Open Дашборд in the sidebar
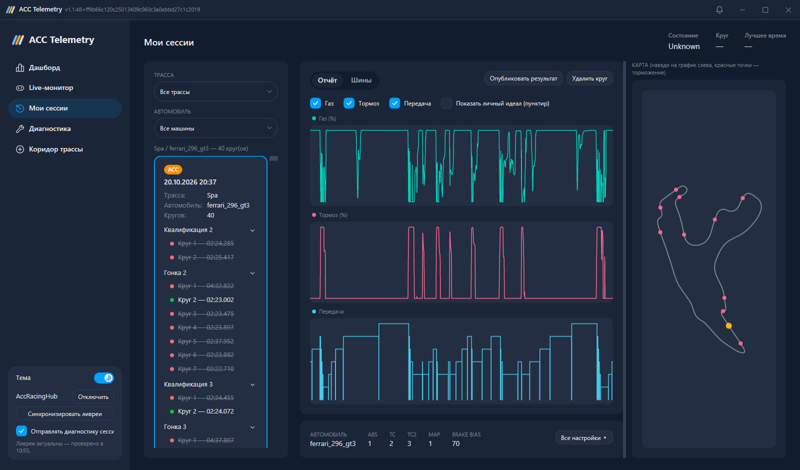Viewport: 800px width, 470px height. click(65, 67)
